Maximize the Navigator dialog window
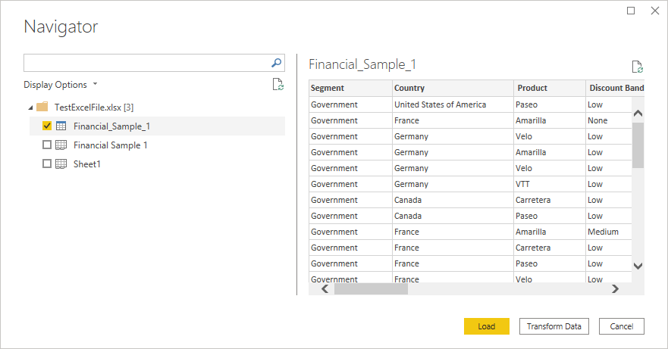668x349 pixels. coord(631,11)
